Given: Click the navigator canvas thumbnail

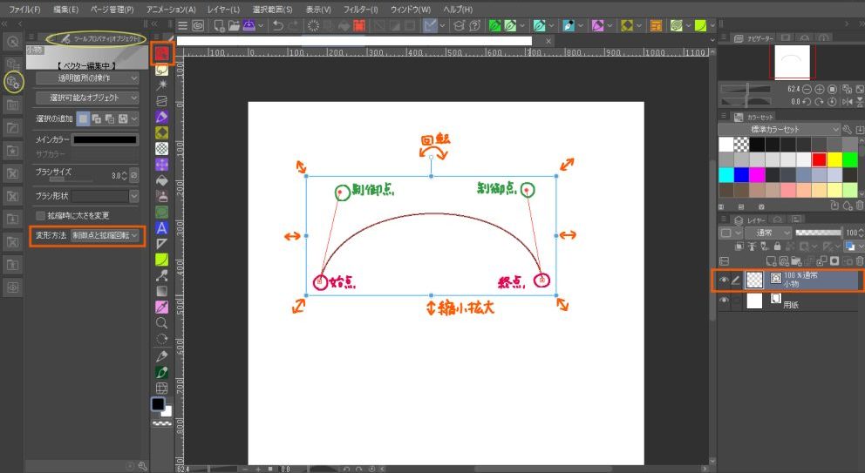Looking at the screenshot, I should pyautogui.click(x=792, y=62).
